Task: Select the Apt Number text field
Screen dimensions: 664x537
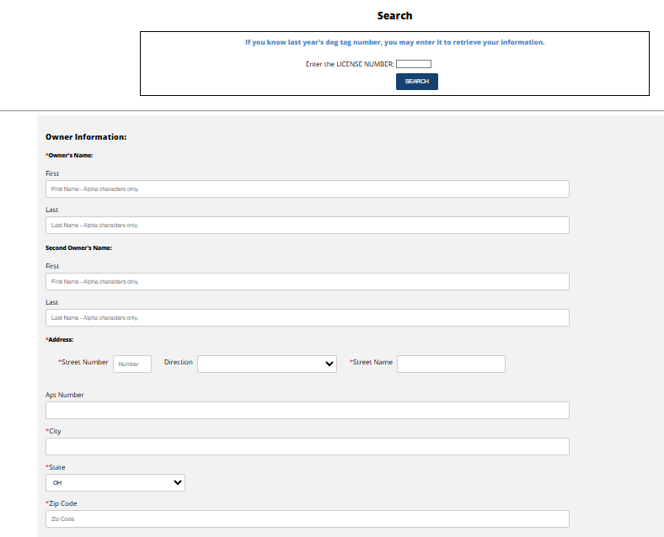Action: [x=307, y=411]
